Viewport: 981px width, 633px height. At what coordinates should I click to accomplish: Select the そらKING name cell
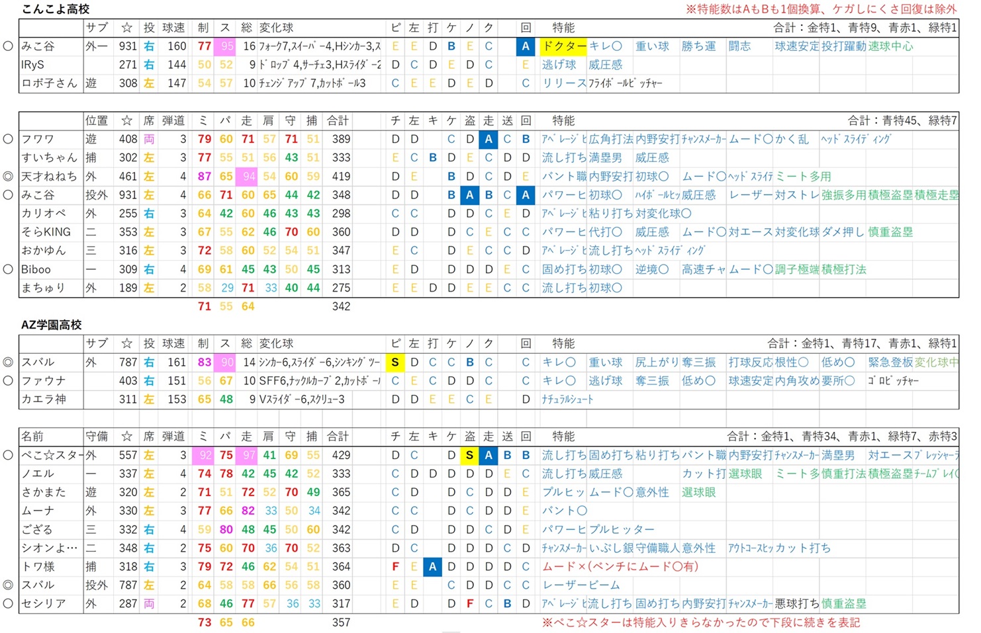(x=52, y=232)
